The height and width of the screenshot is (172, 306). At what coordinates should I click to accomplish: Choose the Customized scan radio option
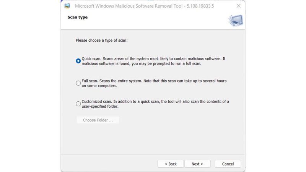pyautogui.click(x=78, y=104)
